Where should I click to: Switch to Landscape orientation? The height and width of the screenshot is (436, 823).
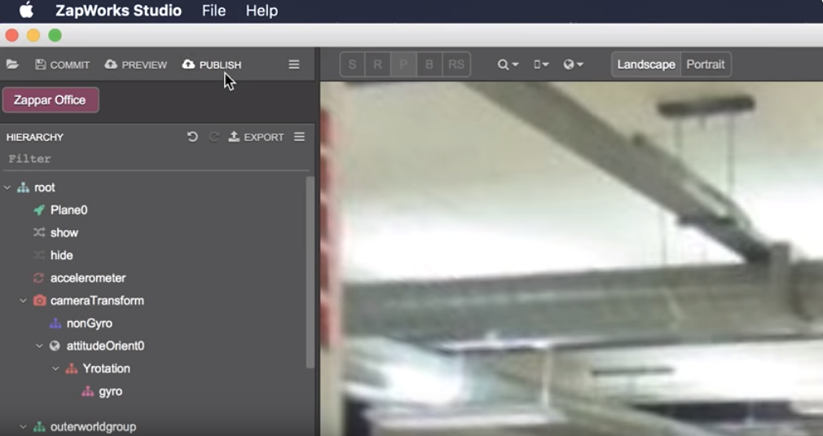pos(646,64)
